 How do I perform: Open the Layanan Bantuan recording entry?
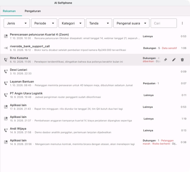(95, 83)
